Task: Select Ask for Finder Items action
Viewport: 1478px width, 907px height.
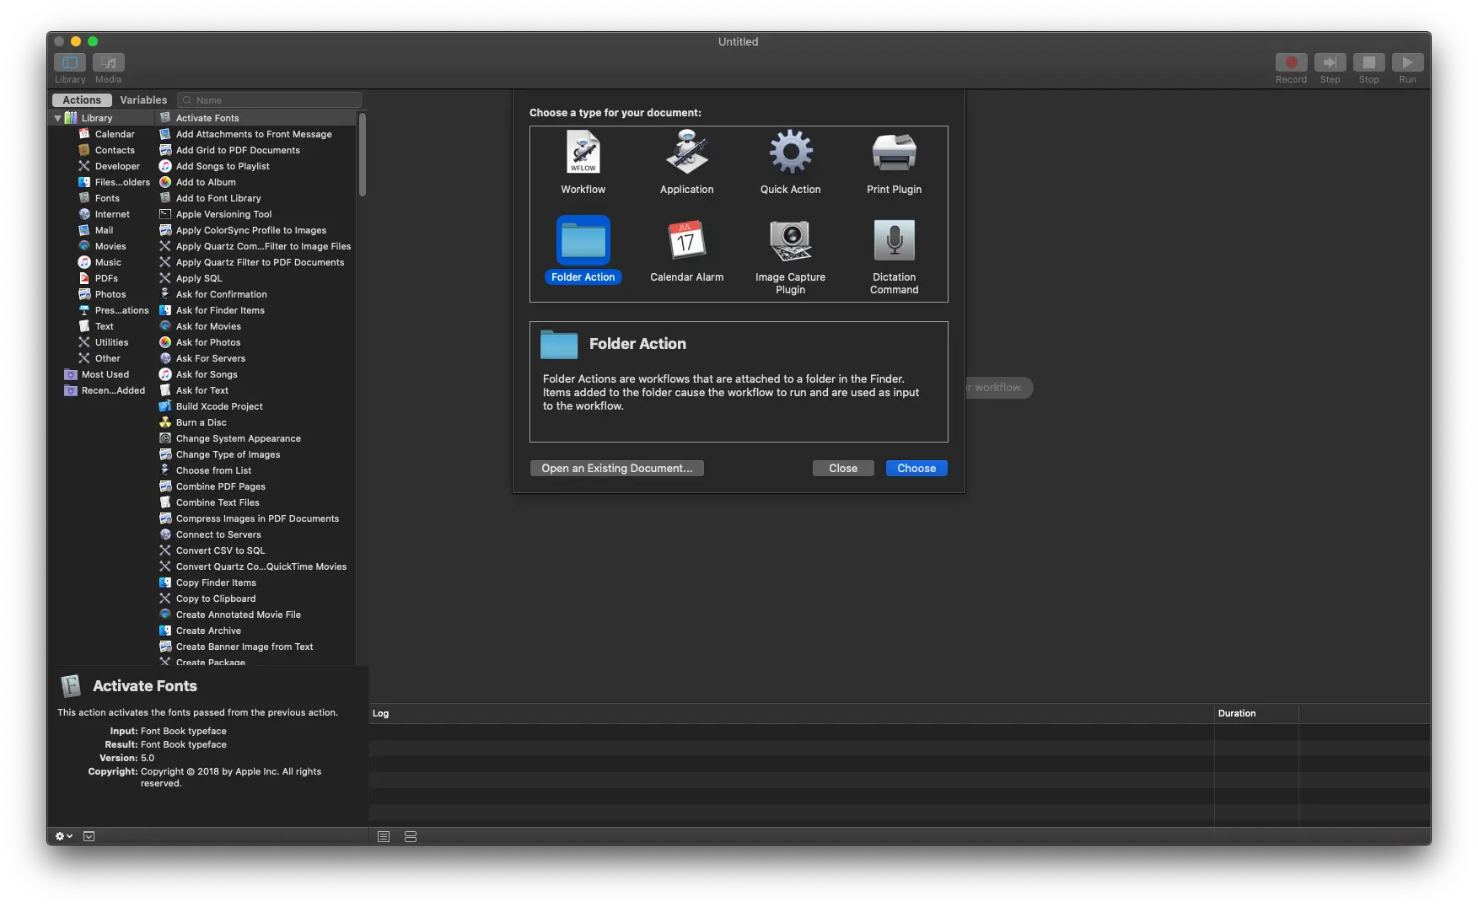Action: point(255,310)
